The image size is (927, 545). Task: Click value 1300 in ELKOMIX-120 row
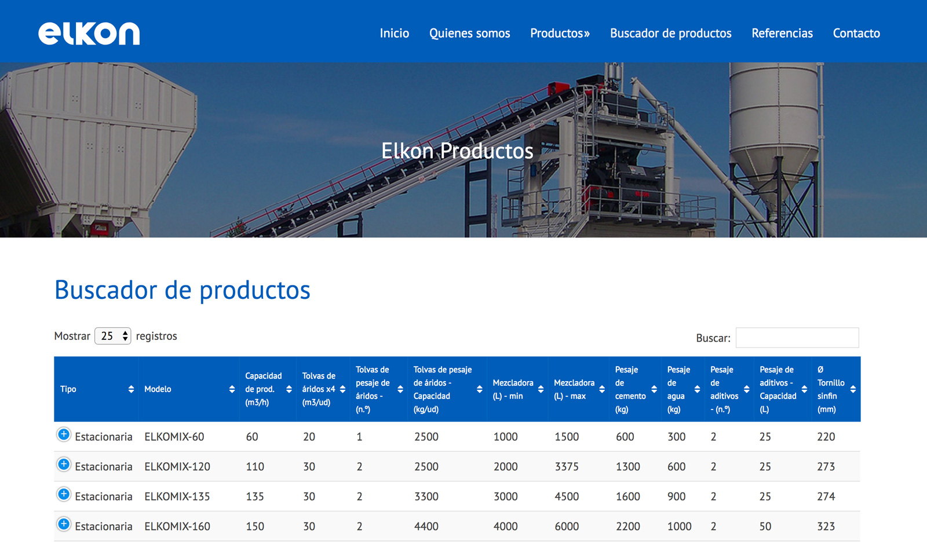[x=628, y=467]
